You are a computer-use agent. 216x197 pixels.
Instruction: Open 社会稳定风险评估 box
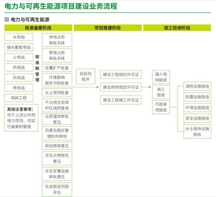pyautogui.click(x=57, y=189)
